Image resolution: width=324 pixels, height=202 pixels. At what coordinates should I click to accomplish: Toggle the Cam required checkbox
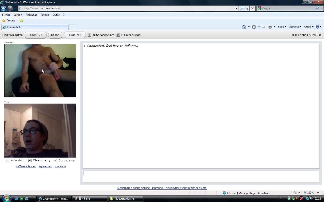click(x=118, y=35)
